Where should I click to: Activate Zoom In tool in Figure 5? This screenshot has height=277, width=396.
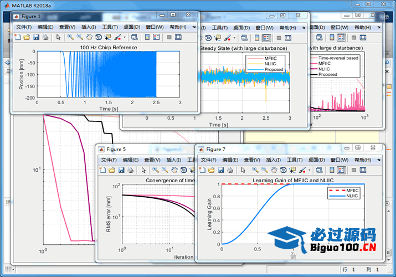tap(156, 170)
